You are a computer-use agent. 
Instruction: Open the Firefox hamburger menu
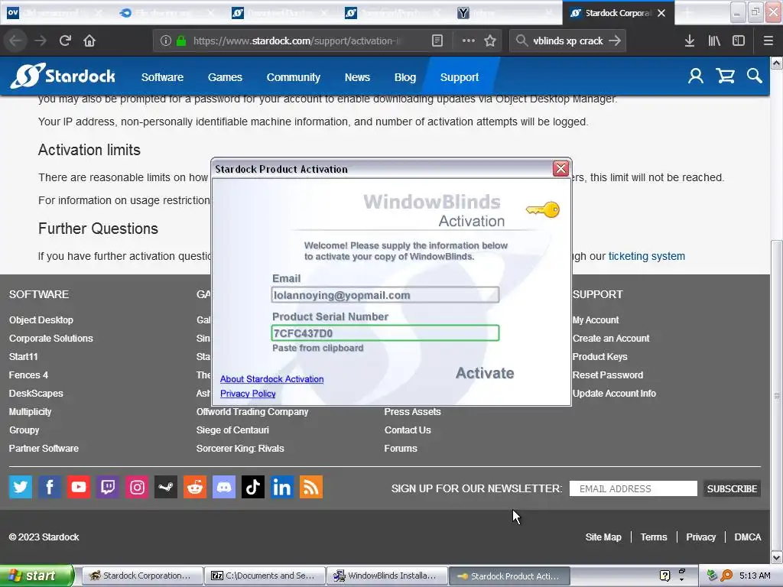pyautogui.click(x=768, y=41)
